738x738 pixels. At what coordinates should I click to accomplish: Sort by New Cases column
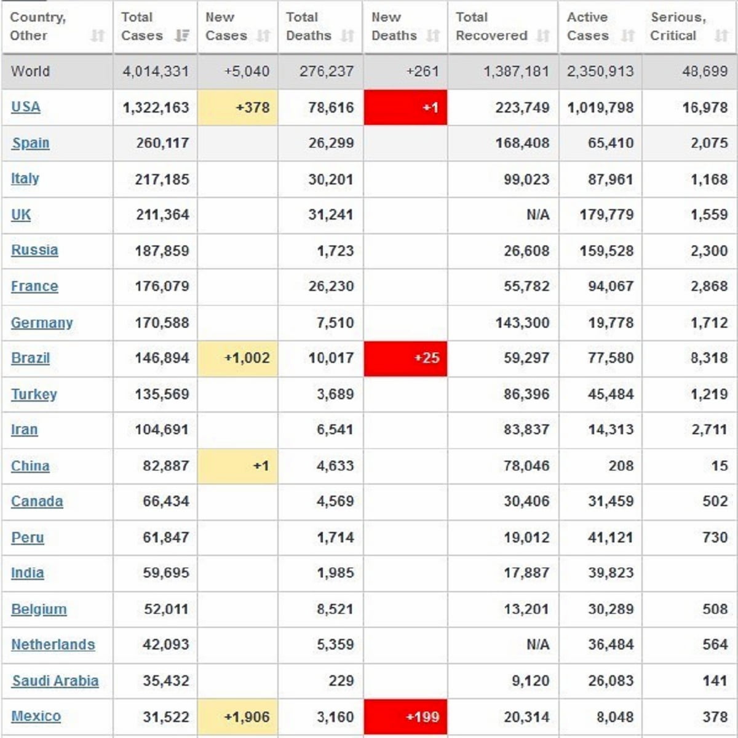click(x=263, y=36)
